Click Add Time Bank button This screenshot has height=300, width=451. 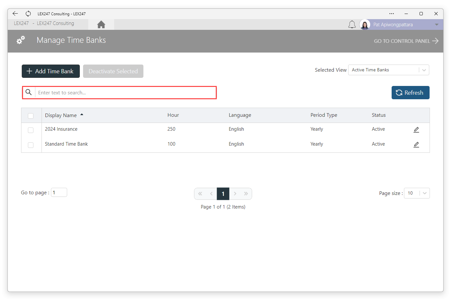point(51,71)
